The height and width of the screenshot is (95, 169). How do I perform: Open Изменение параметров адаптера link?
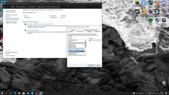11,15
